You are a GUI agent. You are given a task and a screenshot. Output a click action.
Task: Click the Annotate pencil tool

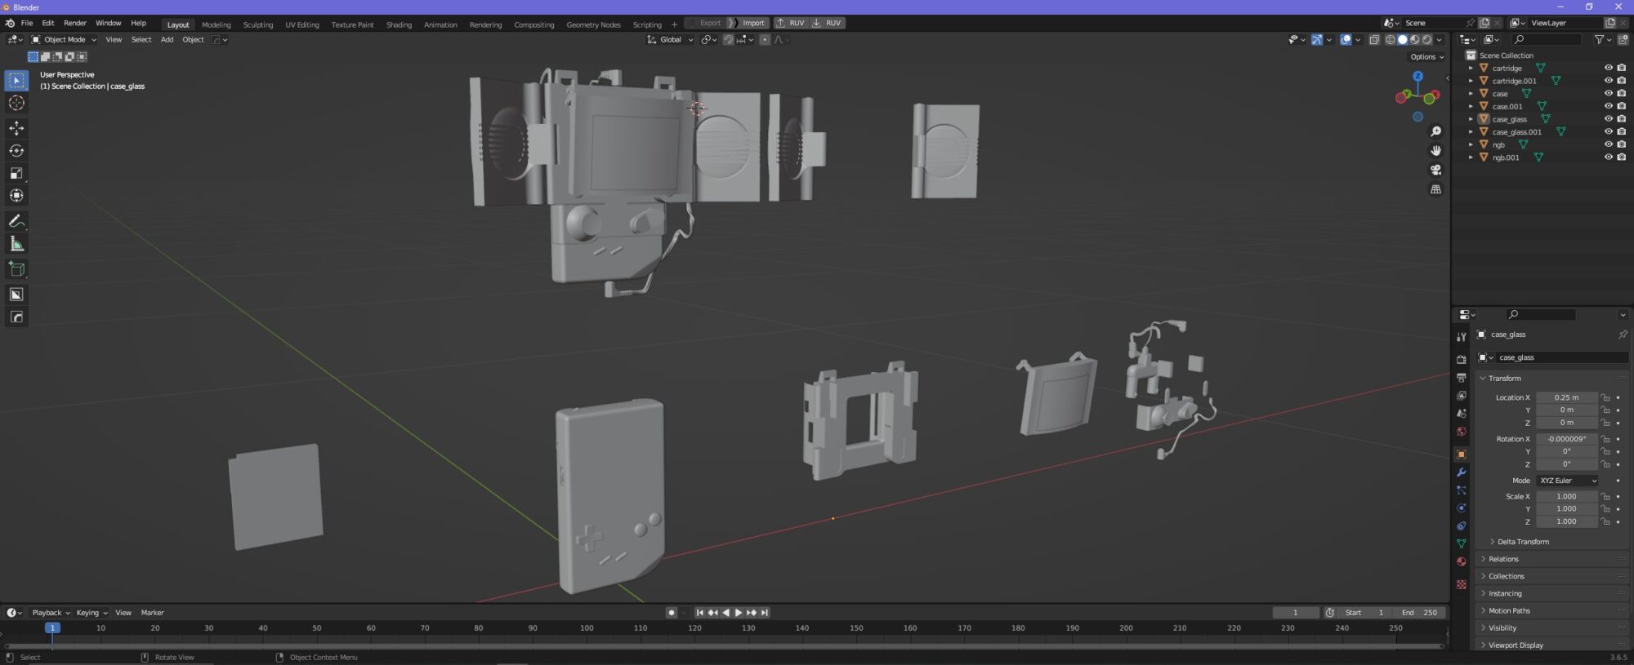pos(16,221)
